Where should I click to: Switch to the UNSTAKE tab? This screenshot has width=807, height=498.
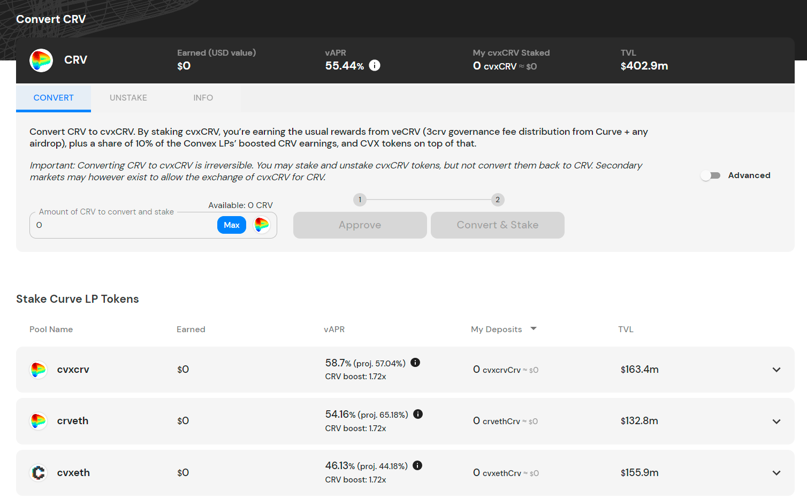(128, 98)
